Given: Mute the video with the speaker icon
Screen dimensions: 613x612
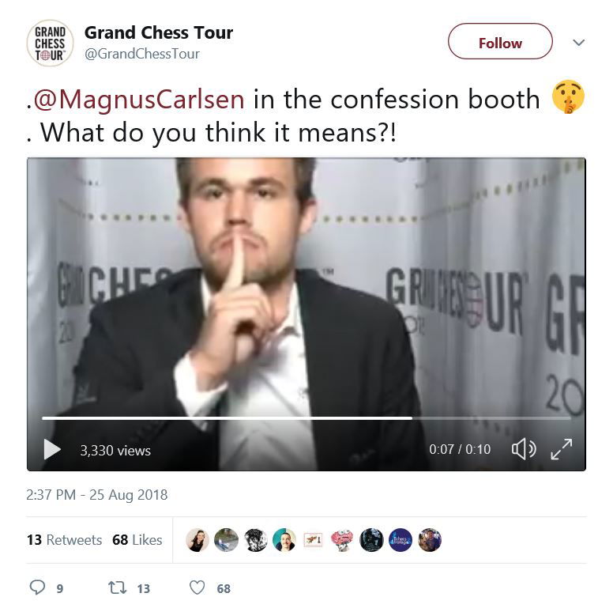Looking at the screenshot, I should tap(523, 449).
